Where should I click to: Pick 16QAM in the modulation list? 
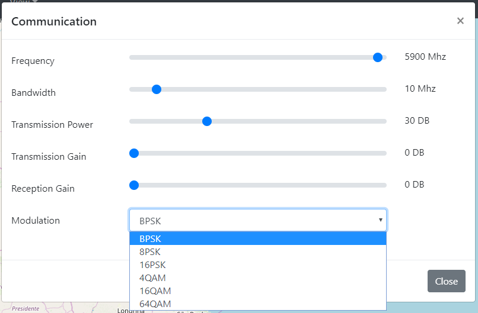(258, 291)
